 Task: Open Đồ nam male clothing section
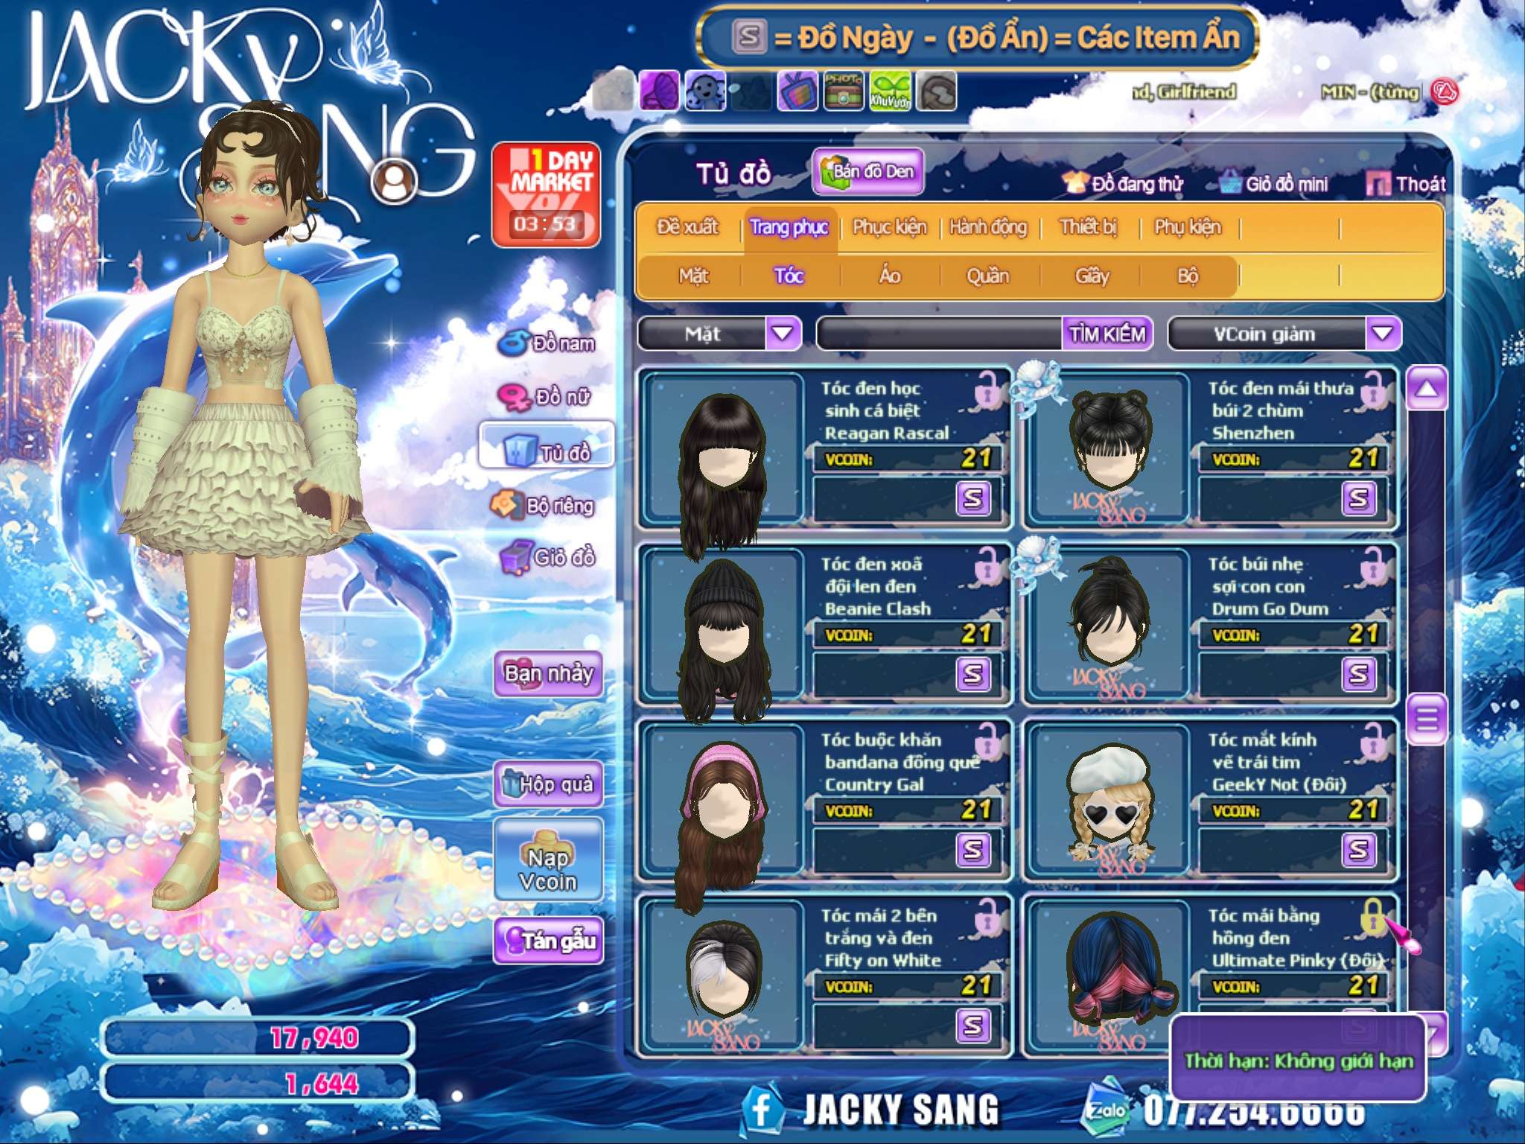click(547, 343)
